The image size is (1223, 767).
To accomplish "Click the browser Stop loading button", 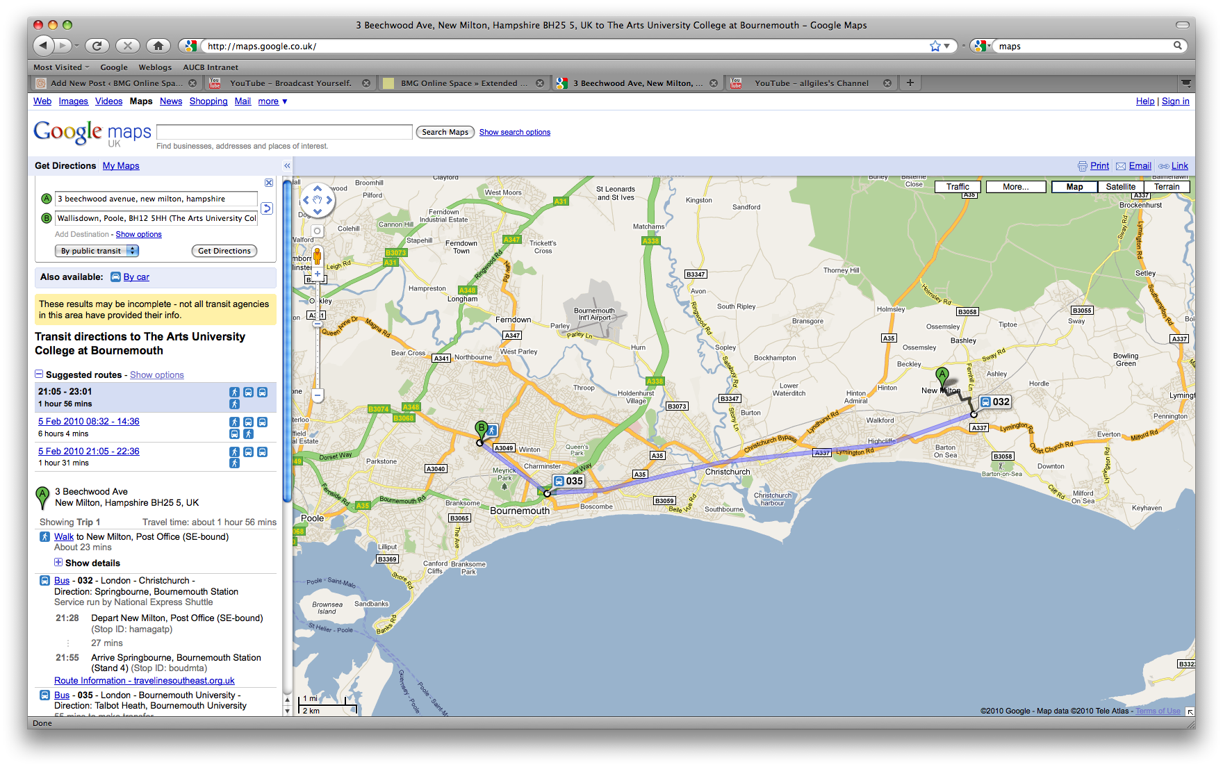I will (x=127, y=46).
